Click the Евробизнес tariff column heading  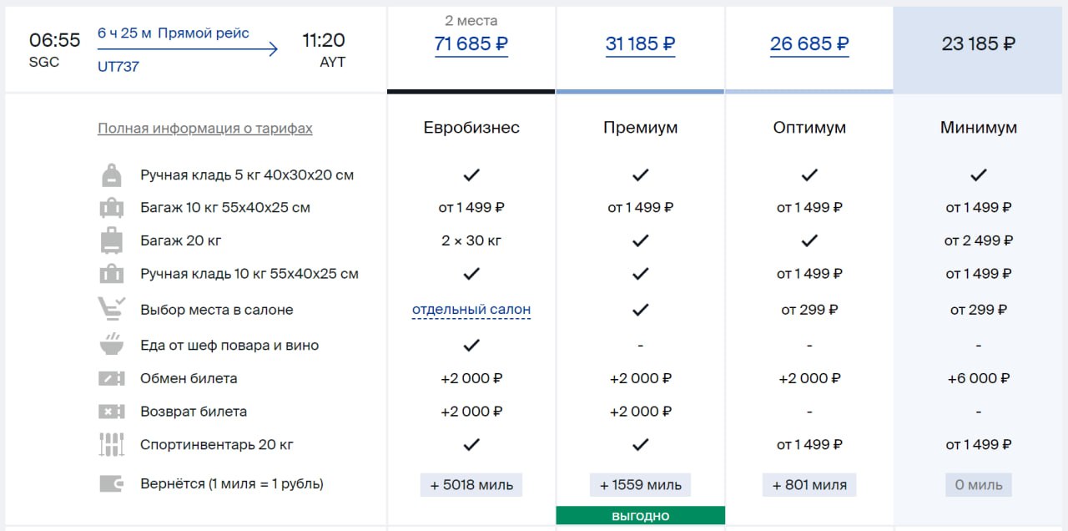[471, 128]
